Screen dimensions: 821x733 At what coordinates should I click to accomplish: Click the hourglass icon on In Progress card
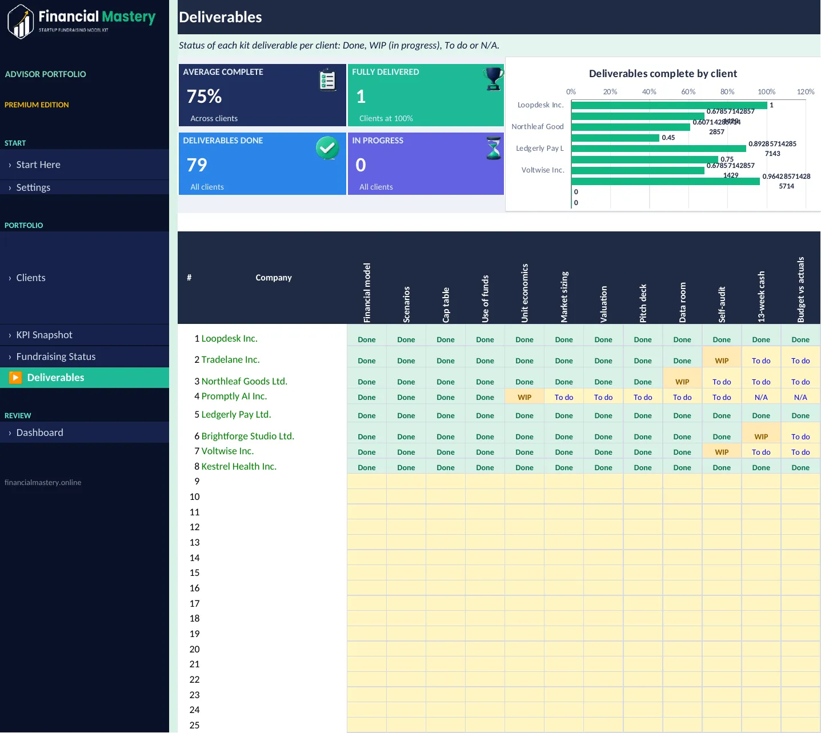494,148
